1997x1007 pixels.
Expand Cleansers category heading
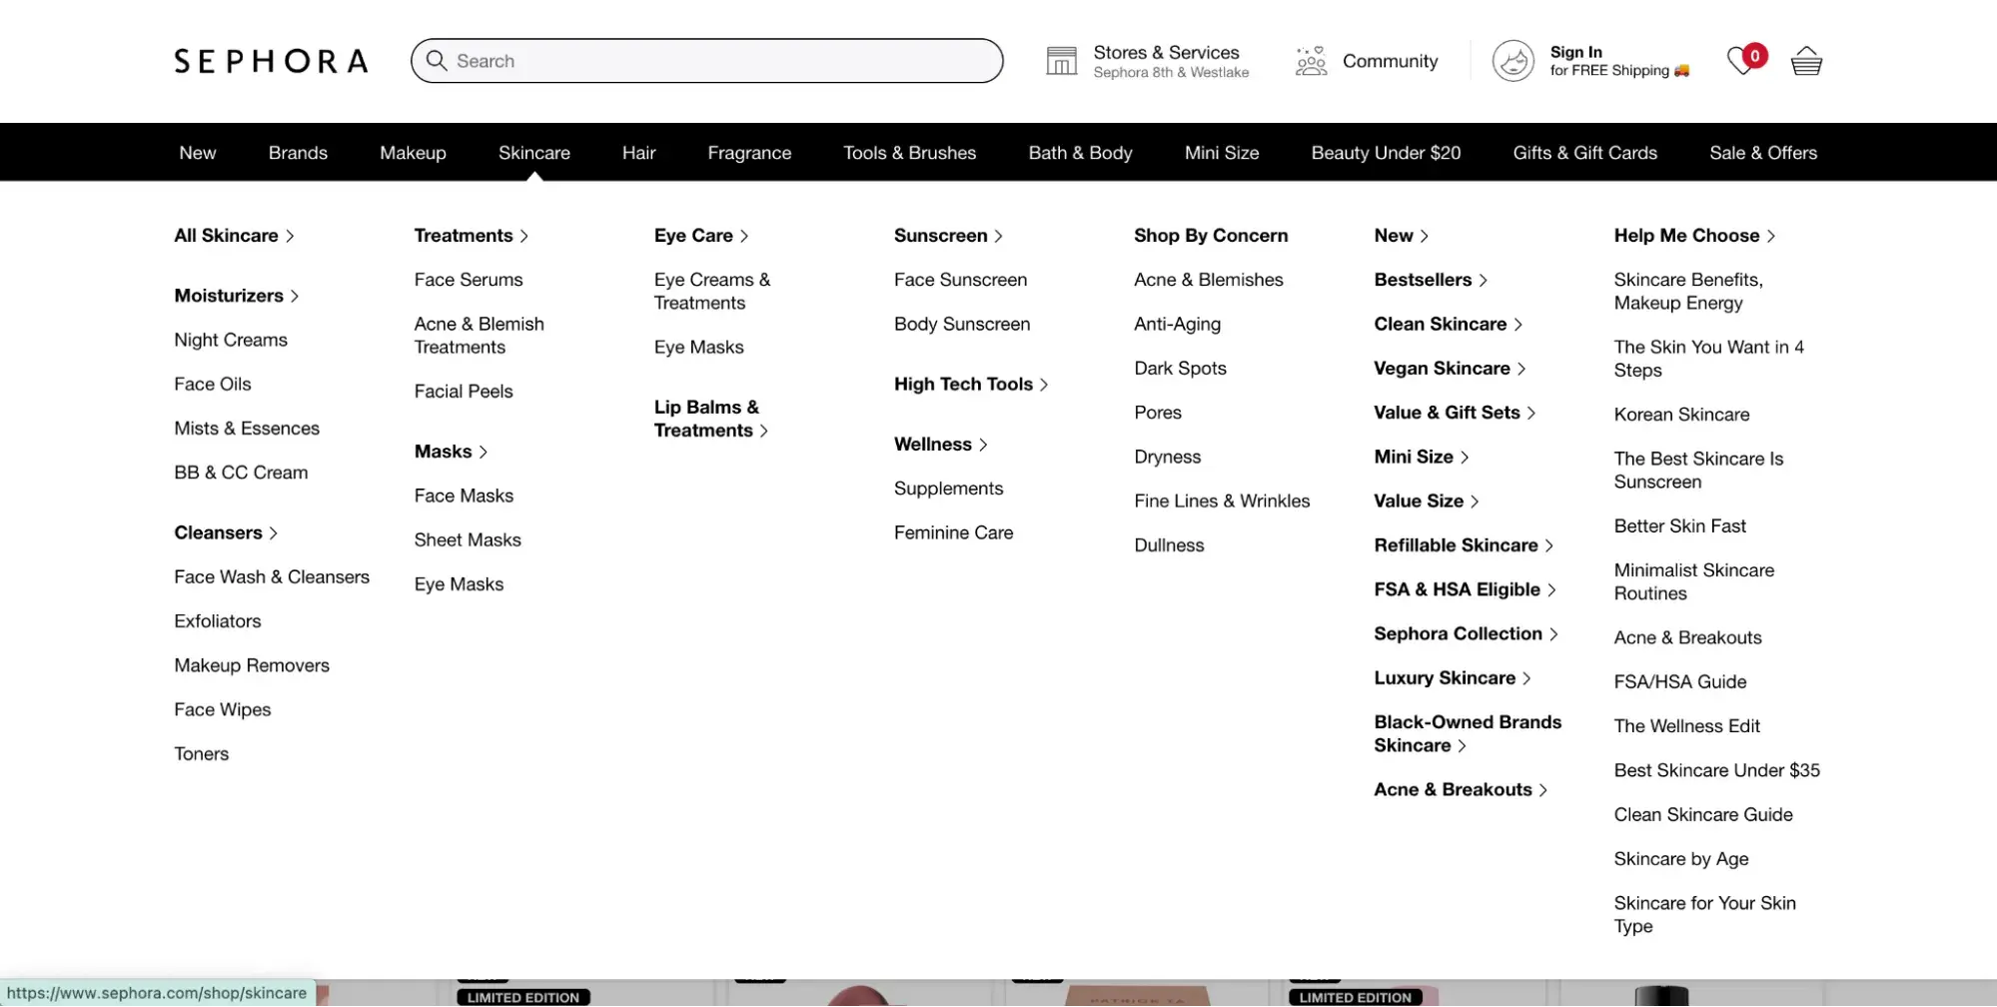coord(226,532)
